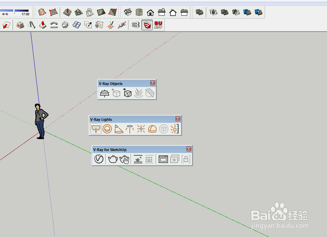The height and width of the screenshot is (237, 327).
Task: Use the Intersect solid tool
Action: click(x=213, y=12)
